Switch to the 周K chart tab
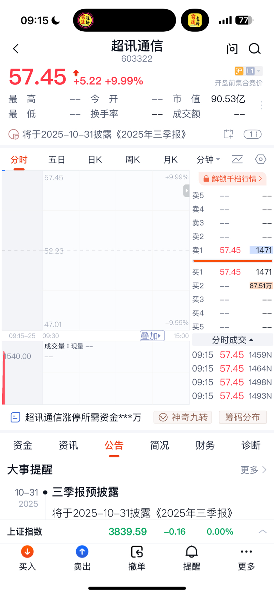This screenshot has height=595, width=274. pyautogui.click(x=133, y=160)
